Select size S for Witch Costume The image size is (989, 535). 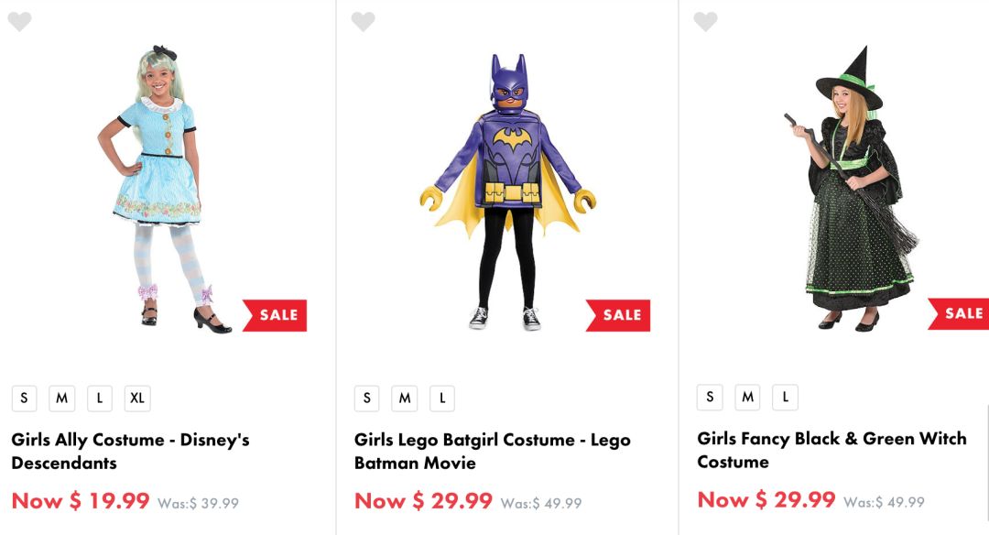point(710,398)
